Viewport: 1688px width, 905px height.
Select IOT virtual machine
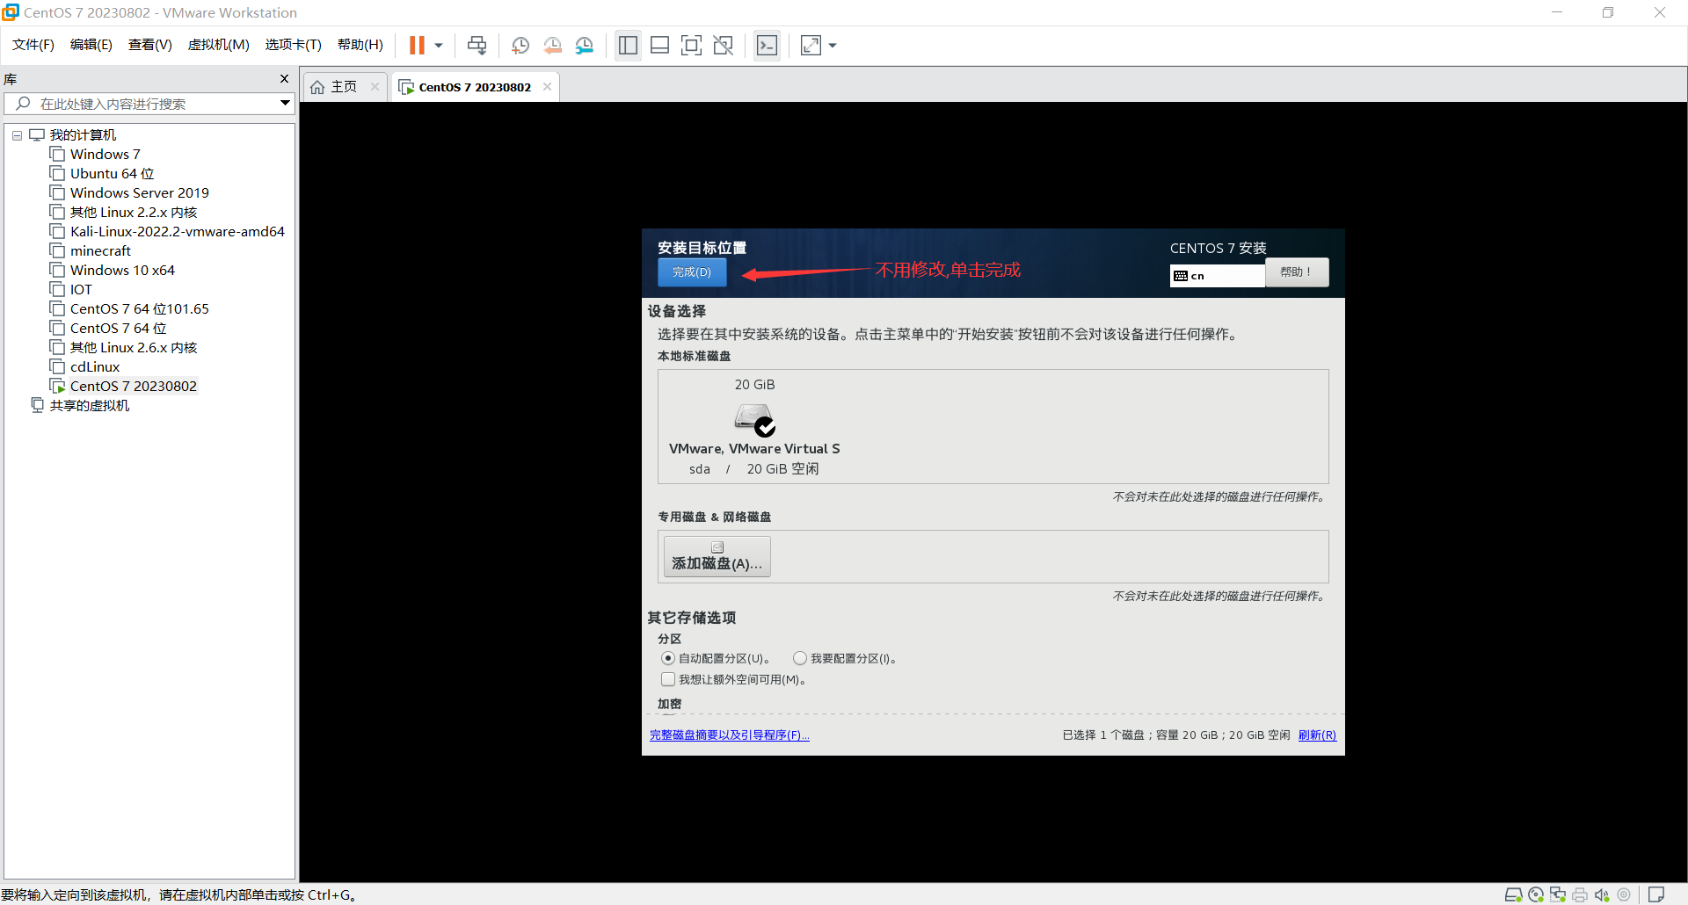coord(81,290)
